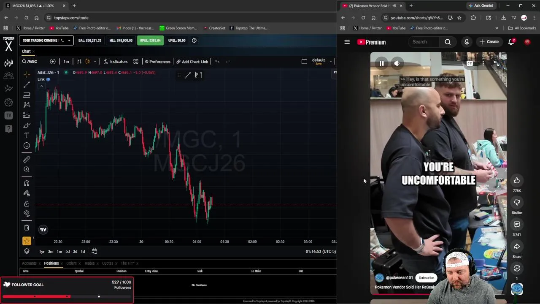This screenshot has width=540, height=304.
Task: Pause the YouTube Short video
Action: (381, 63)
